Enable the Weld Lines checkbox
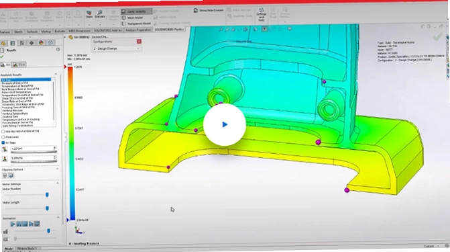 click(x=3, y=137)
